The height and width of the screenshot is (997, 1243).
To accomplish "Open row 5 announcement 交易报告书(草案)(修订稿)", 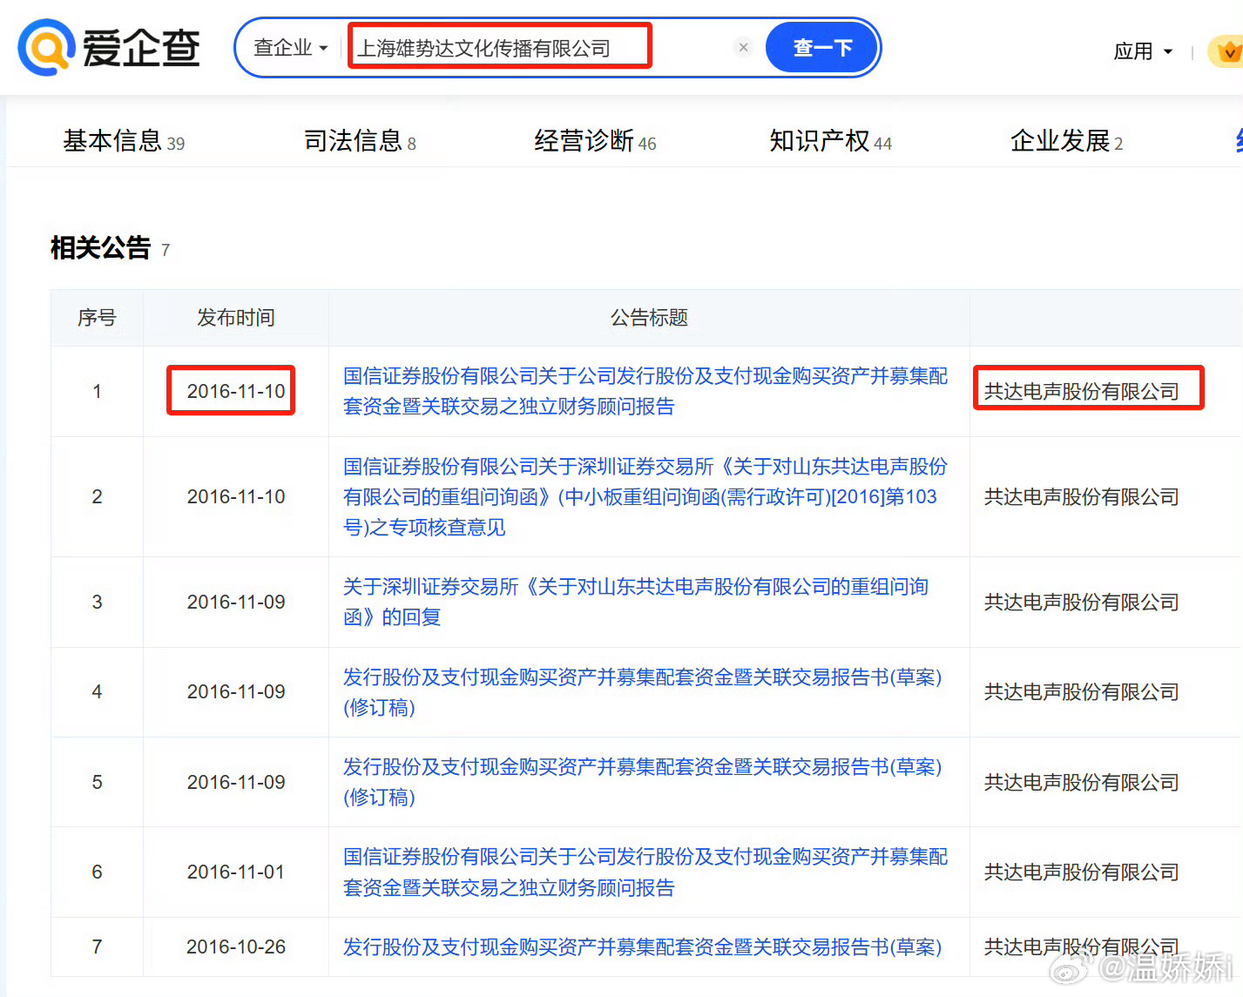I will pyautogui.click(x=643, y=782).
